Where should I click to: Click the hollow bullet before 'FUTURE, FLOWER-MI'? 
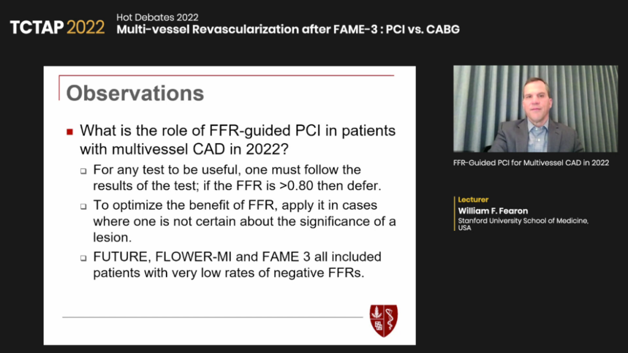(83, 258)
